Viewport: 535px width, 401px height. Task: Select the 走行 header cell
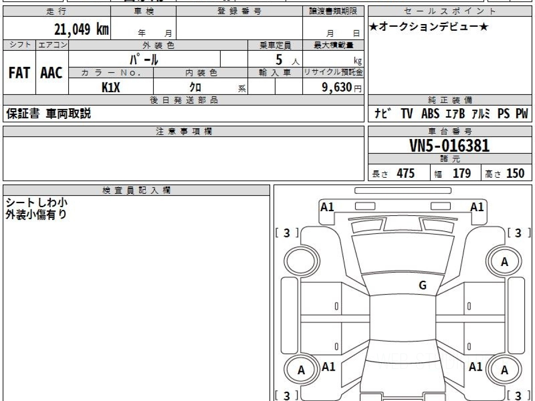[56, 12]
